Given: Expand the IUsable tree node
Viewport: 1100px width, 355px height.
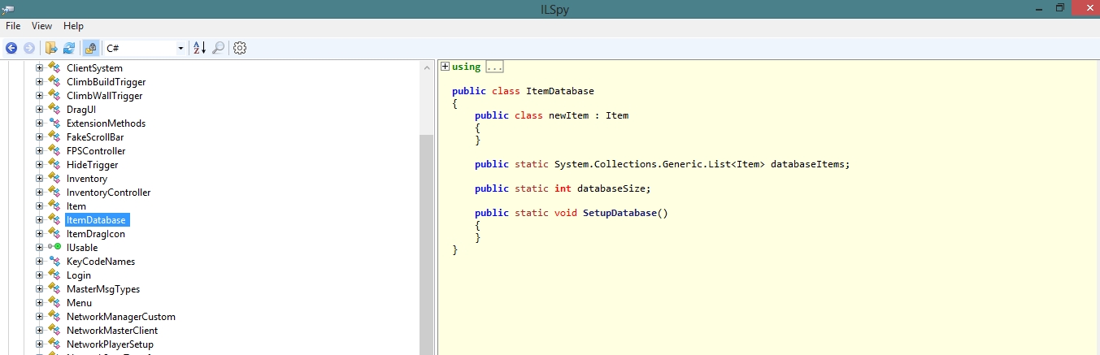Looking at the screenshot, I should coord(39,247).
